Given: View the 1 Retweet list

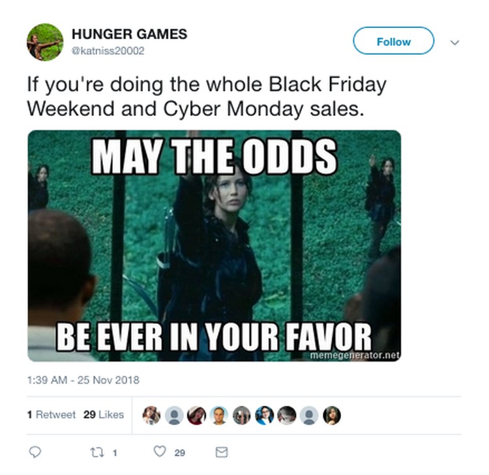Looking at the screenshot, I should [52, 415].
